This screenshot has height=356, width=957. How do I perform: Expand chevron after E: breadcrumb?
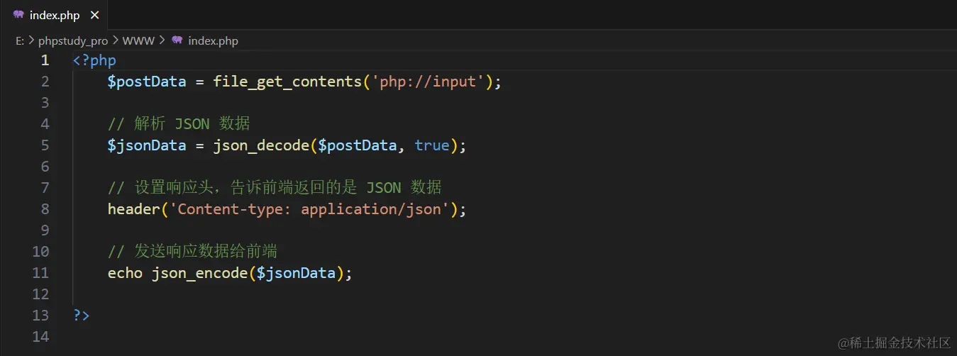tap(31, 40)
